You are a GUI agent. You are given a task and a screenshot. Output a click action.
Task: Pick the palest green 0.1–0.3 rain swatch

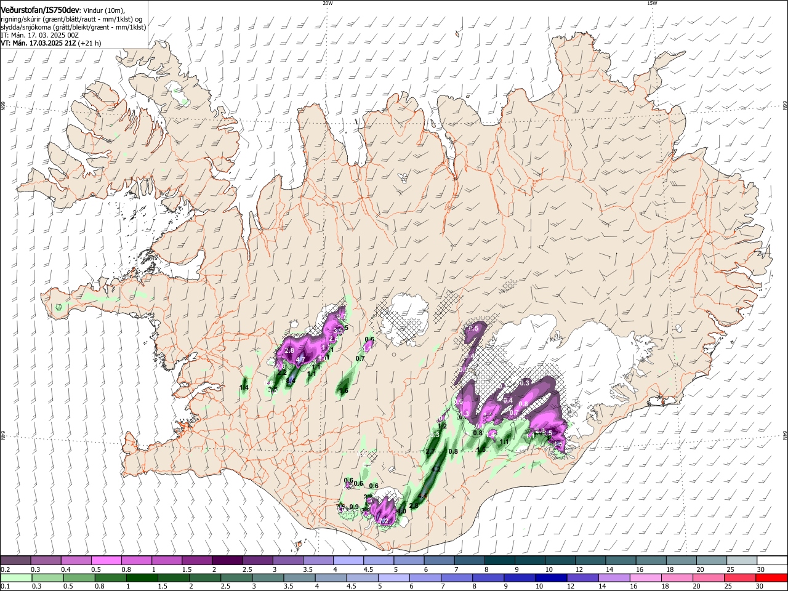tap(15, 577)
